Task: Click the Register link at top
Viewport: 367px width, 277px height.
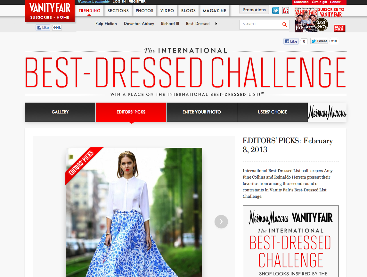Action: 137,2
